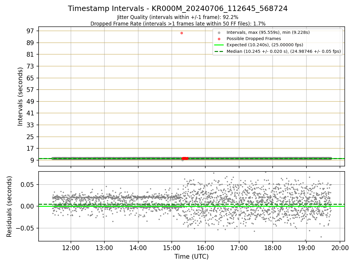Click the red marker icon beside 'Possible Dropped Frames'
Viewport: 356px width, 267px height.
219,39
